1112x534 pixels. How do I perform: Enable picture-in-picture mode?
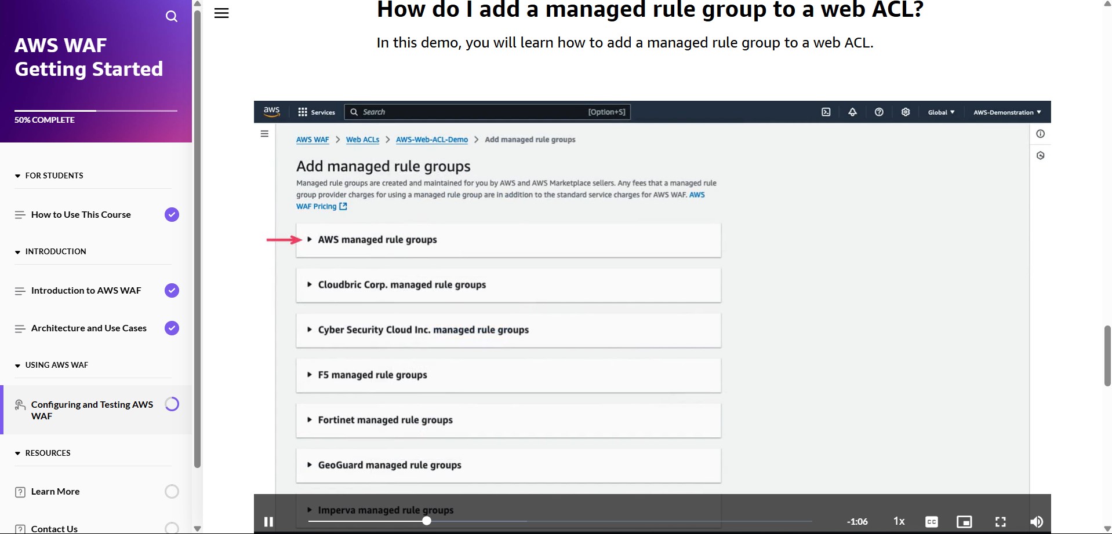click(964, 521)
